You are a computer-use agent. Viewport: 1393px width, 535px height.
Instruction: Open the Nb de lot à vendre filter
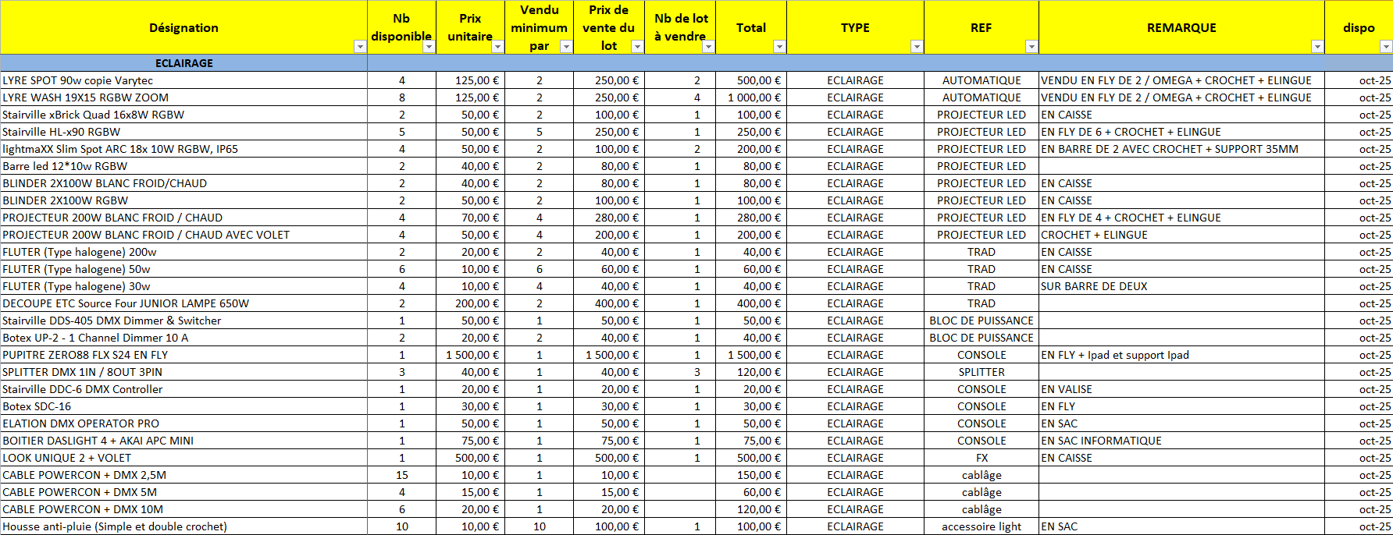708,47
